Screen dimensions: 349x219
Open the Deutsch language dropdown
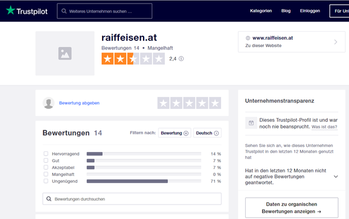pos(207,133)
